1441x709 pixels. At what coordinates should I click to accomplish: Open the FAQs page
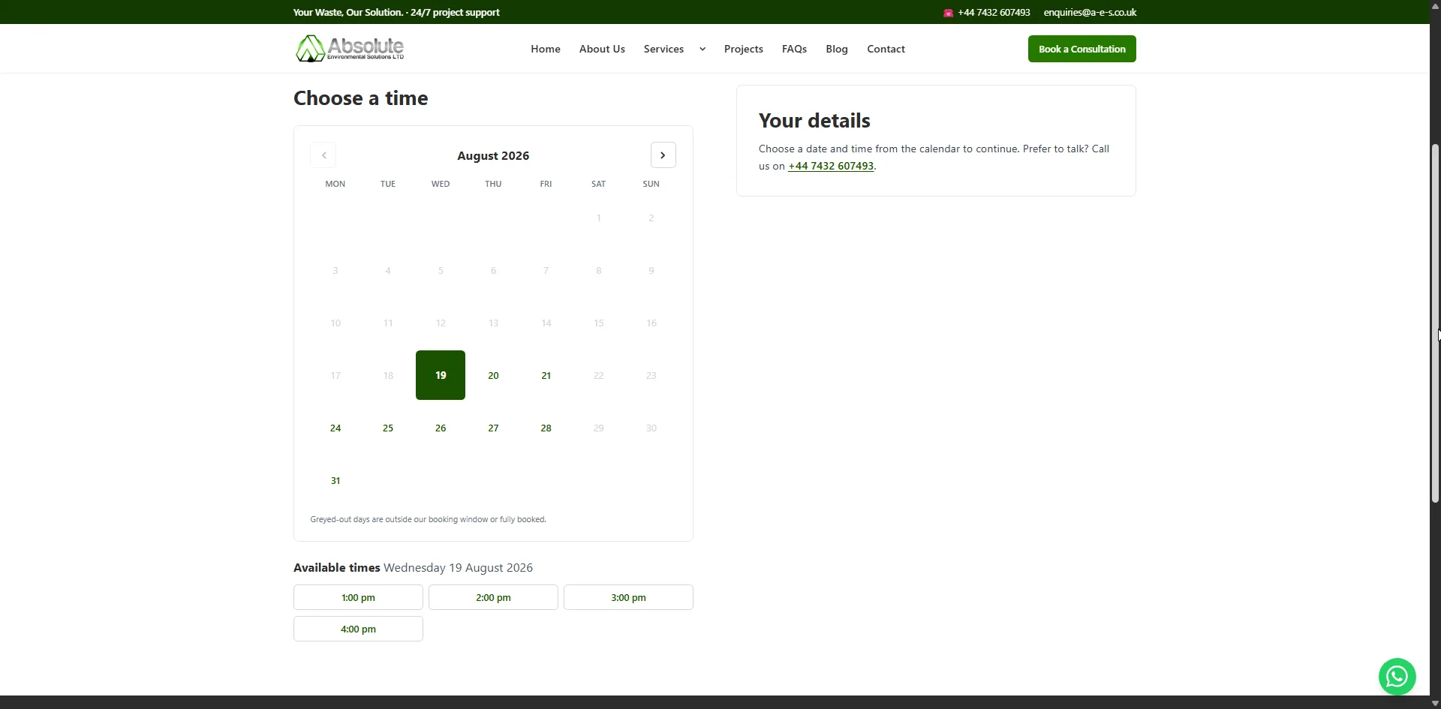pyautogui.click(x=794, y=49)
